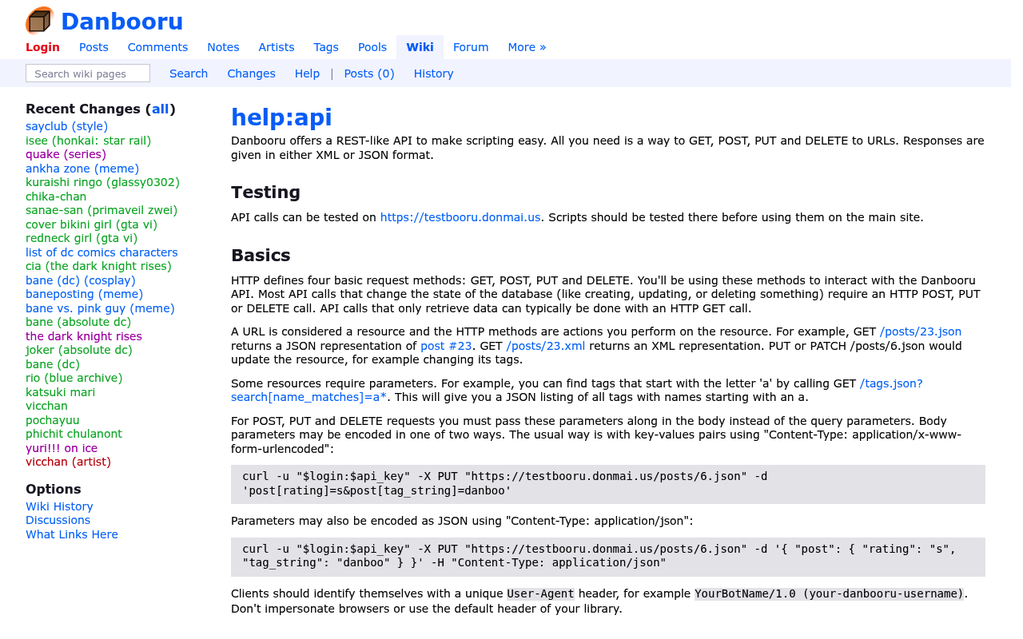
Task: Open the Help subnav link
Action: click(307, 73)
